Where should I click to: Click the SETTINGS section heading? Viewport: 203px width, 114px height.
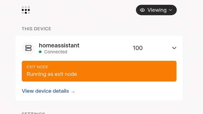[33, 113]
